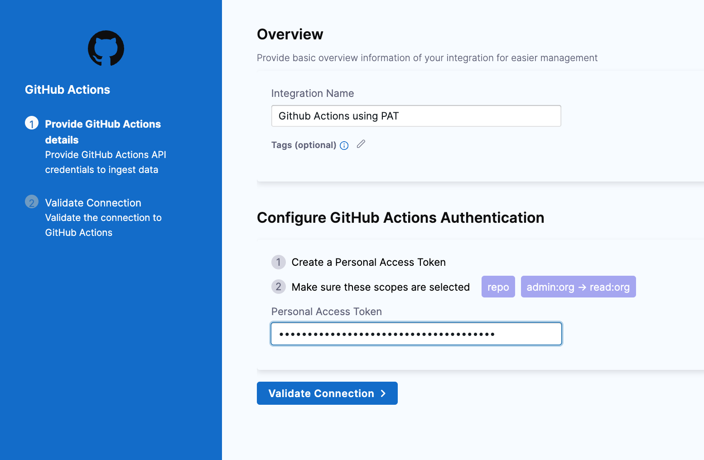Open the Validate Connection step in sidebar
Viewport: 704px width, 460px height.
(93, 203)
